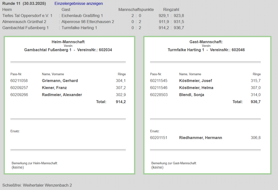This screenshot has height=190, width=278.
Task: Click shooter Köstlmeier, Helma
Action: click(x=196, y=88)
